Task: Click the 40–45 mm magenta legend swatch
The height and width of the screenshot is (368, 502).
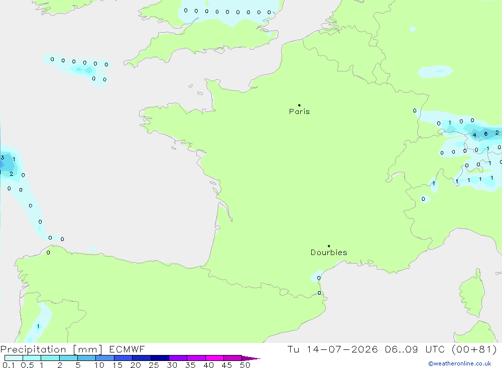Action: tap(214, 358)
